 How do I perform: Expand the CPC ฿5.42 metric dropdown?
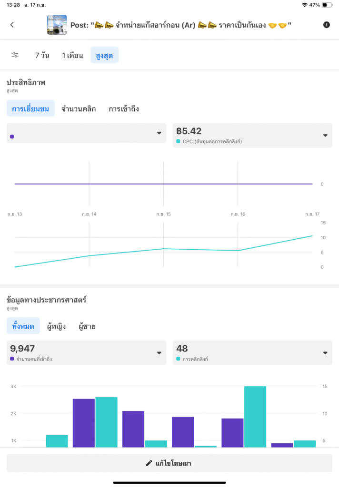point(252,135)
